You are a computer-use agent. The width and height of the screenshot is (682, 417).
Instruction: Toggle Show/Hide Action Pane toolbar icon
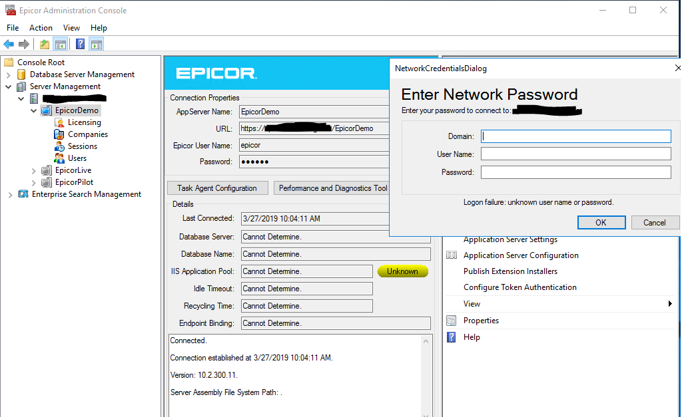point(97,44)
